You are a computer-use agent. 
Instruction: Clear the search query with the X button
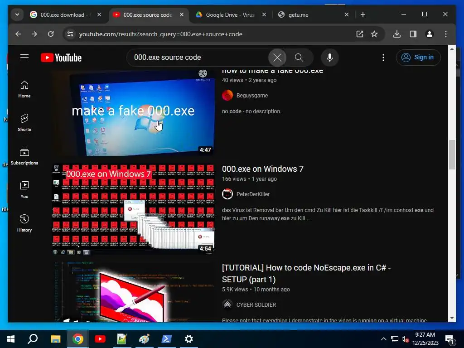[277, 58]
